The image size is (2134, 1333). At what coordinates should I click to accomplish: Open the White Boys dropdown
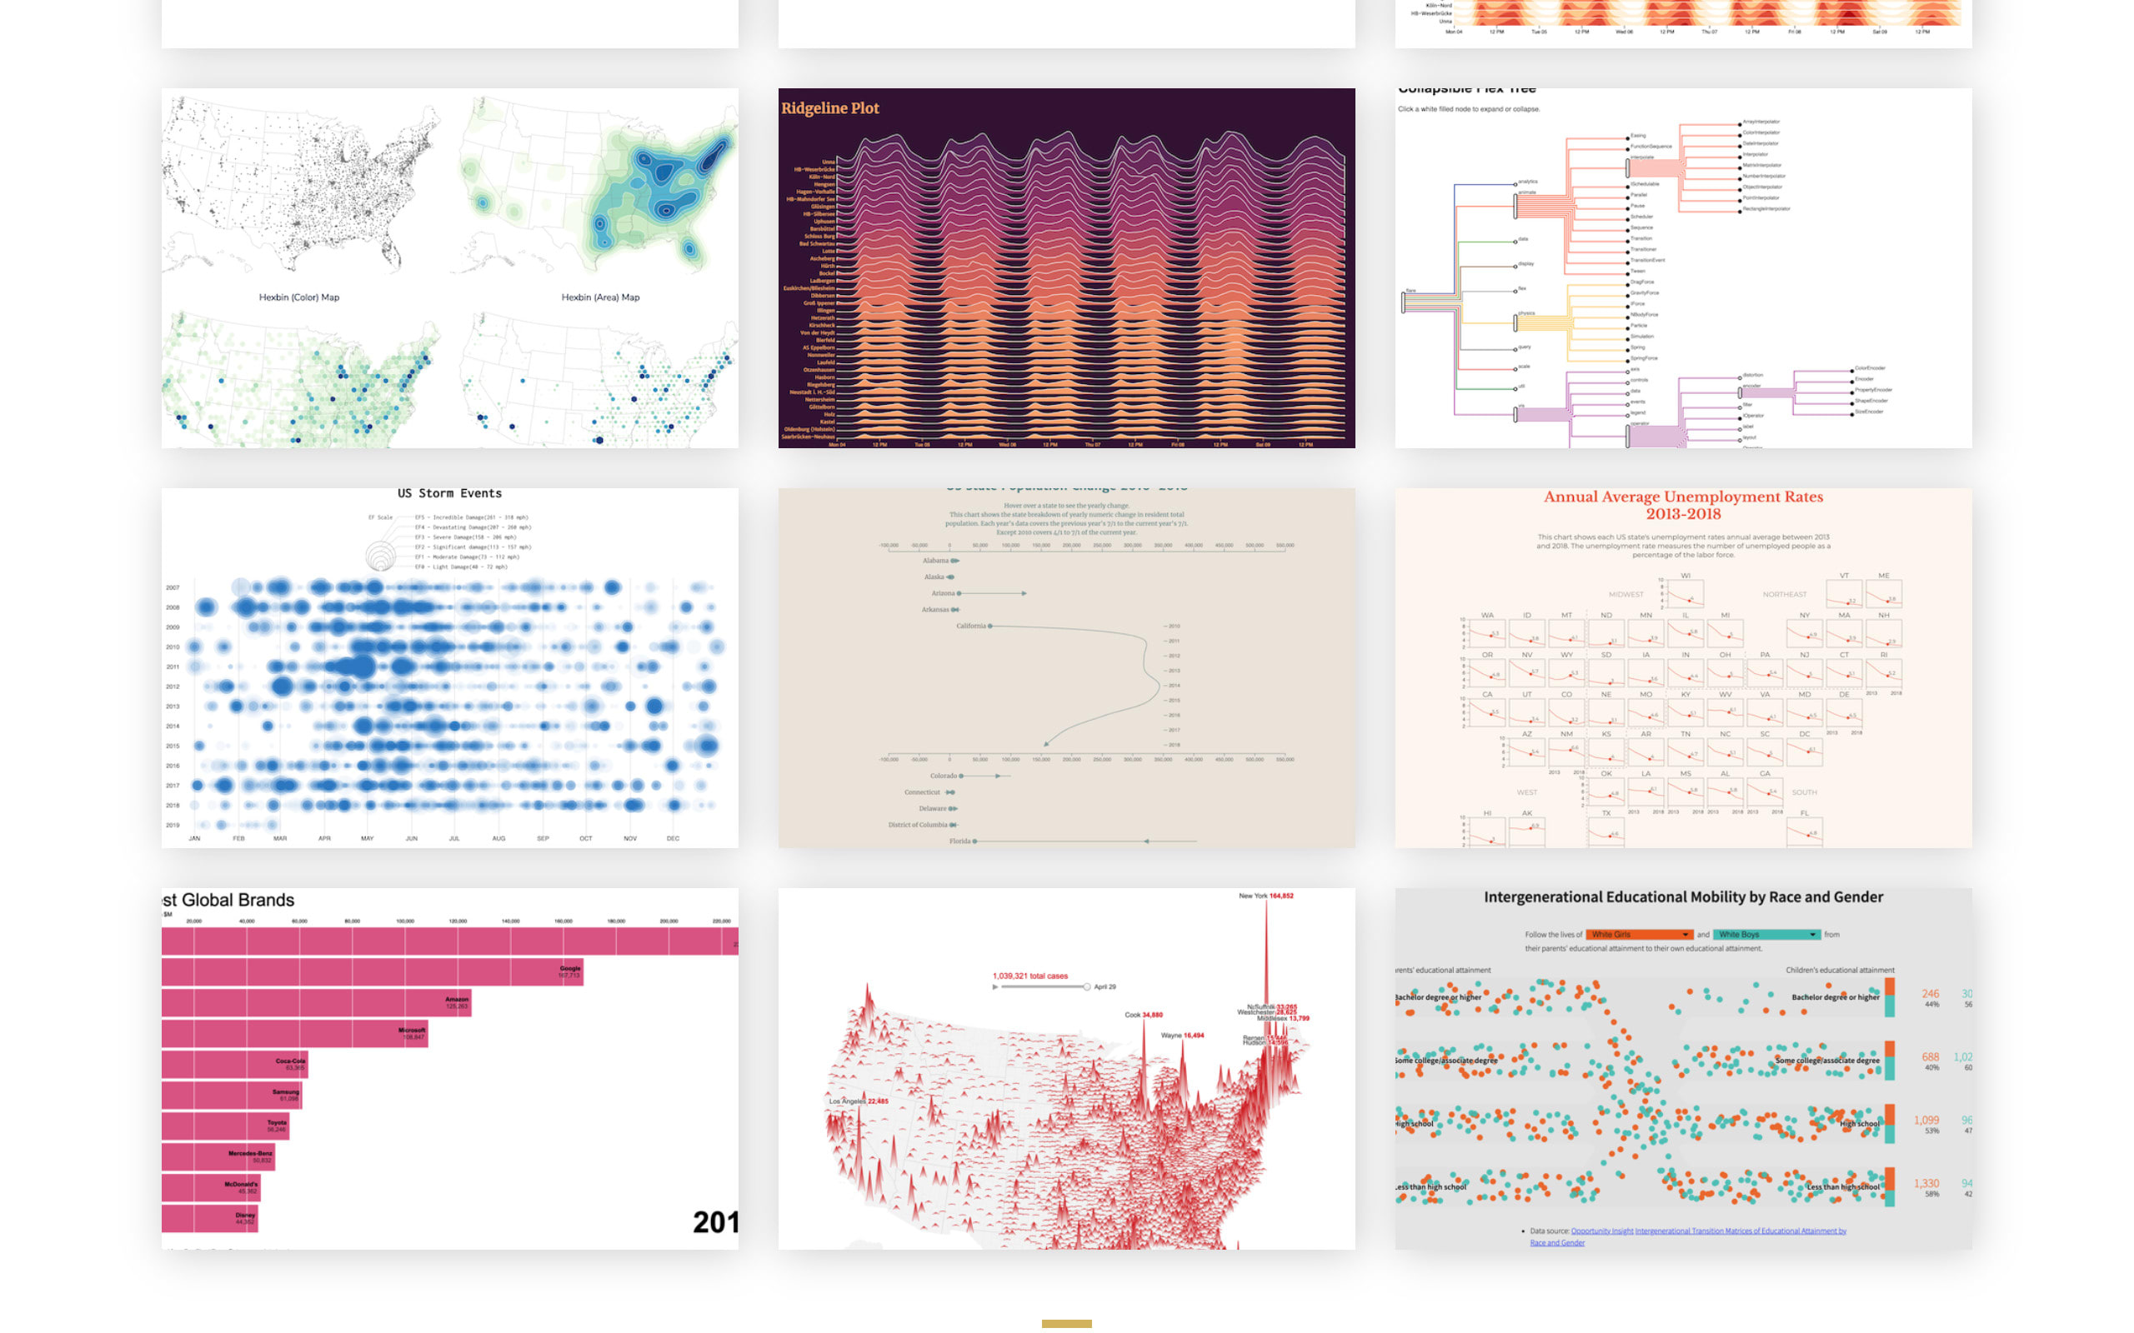tap(1766, 935)
